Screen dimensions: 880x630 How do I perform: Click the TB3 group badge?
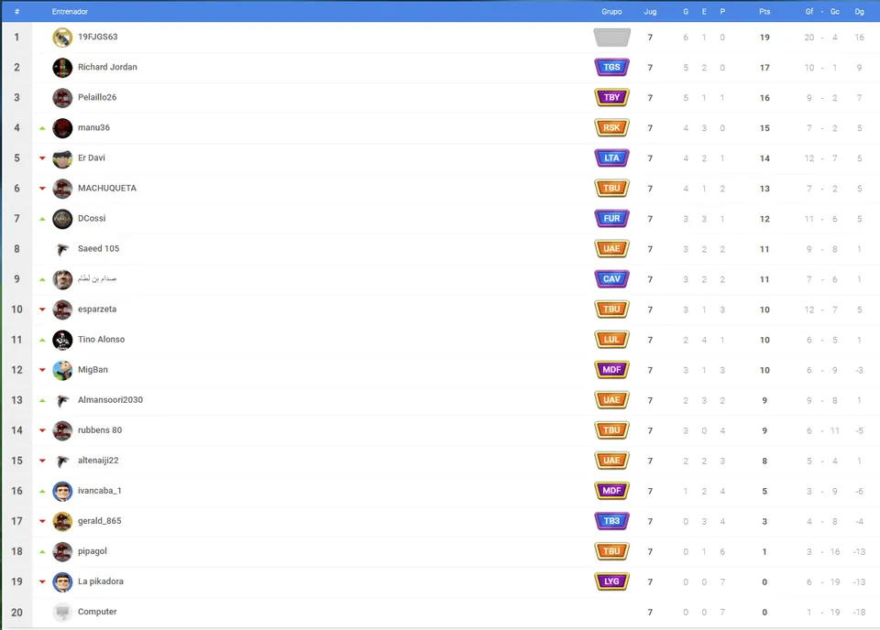[x=611, y=521]
